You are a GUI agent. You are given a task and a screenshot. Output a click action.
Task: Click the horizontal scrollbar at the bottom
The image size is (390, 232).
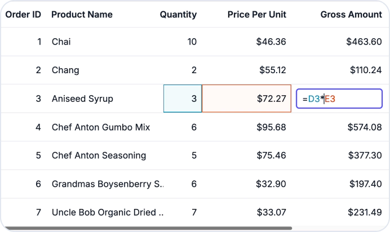(x=148, y=228)
